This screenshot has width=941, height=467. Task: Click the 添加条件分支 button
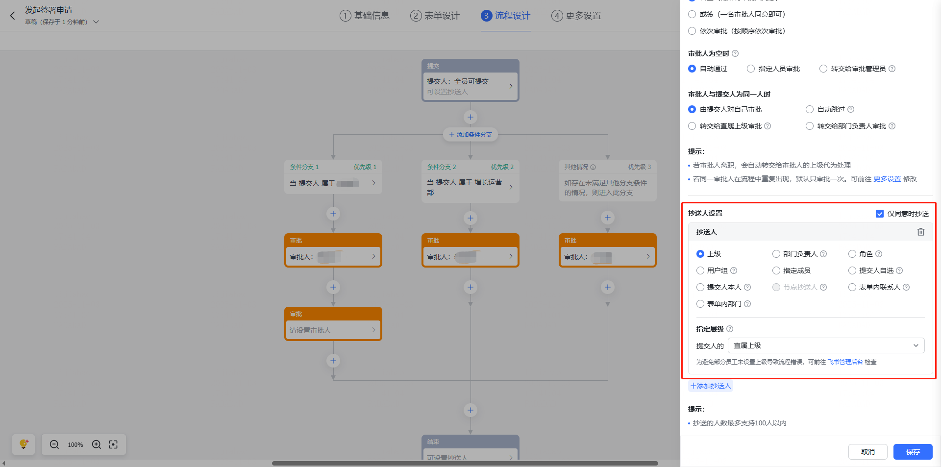[470, 134]
